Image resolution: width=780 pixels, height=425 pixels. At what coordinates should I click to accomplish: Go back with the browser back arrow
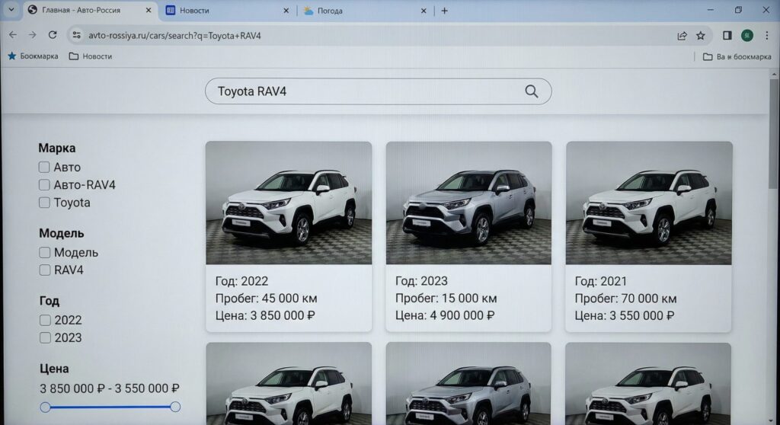pyautogui.click(x=13, y=35)
